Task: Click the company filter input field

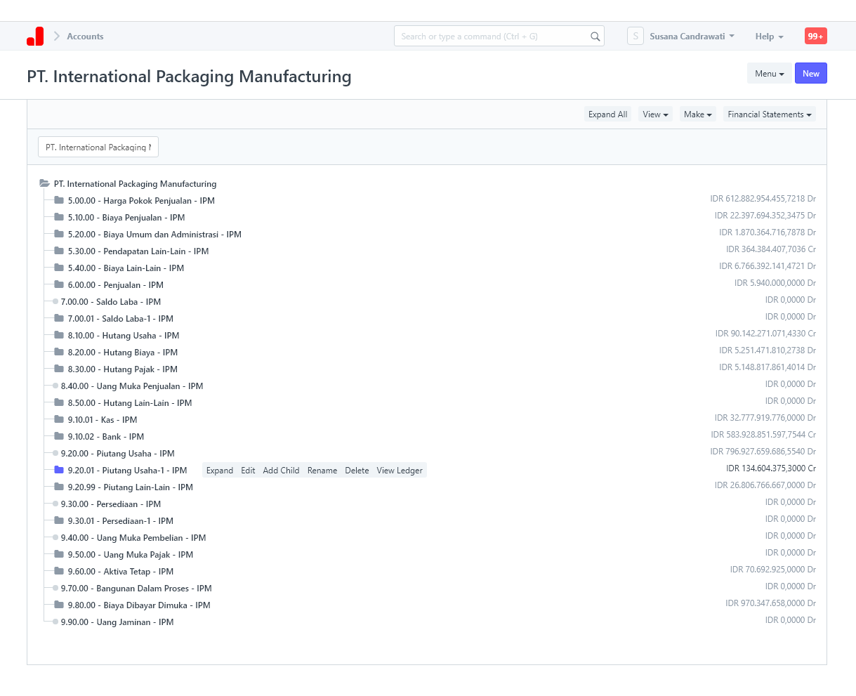Action: [98, 147]
